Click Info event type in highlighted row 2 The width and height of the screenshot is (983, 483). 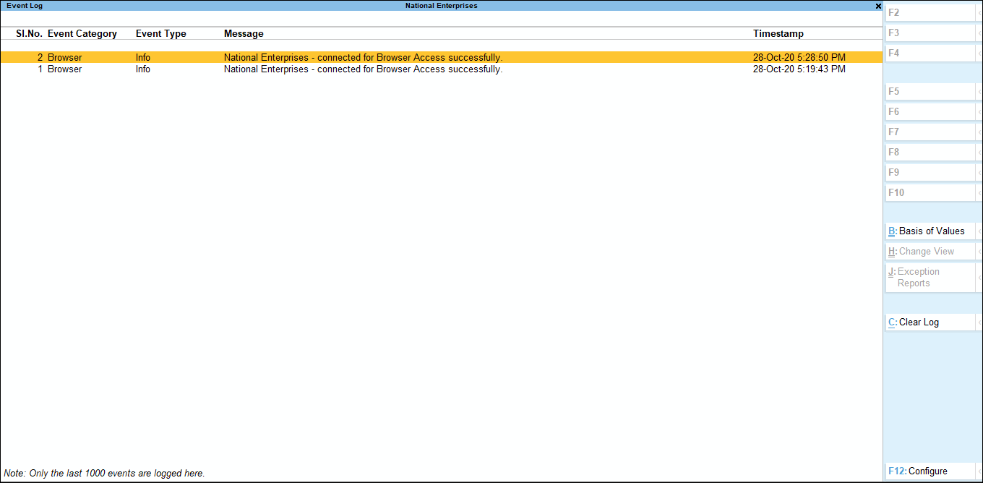[x=143, y=58]
